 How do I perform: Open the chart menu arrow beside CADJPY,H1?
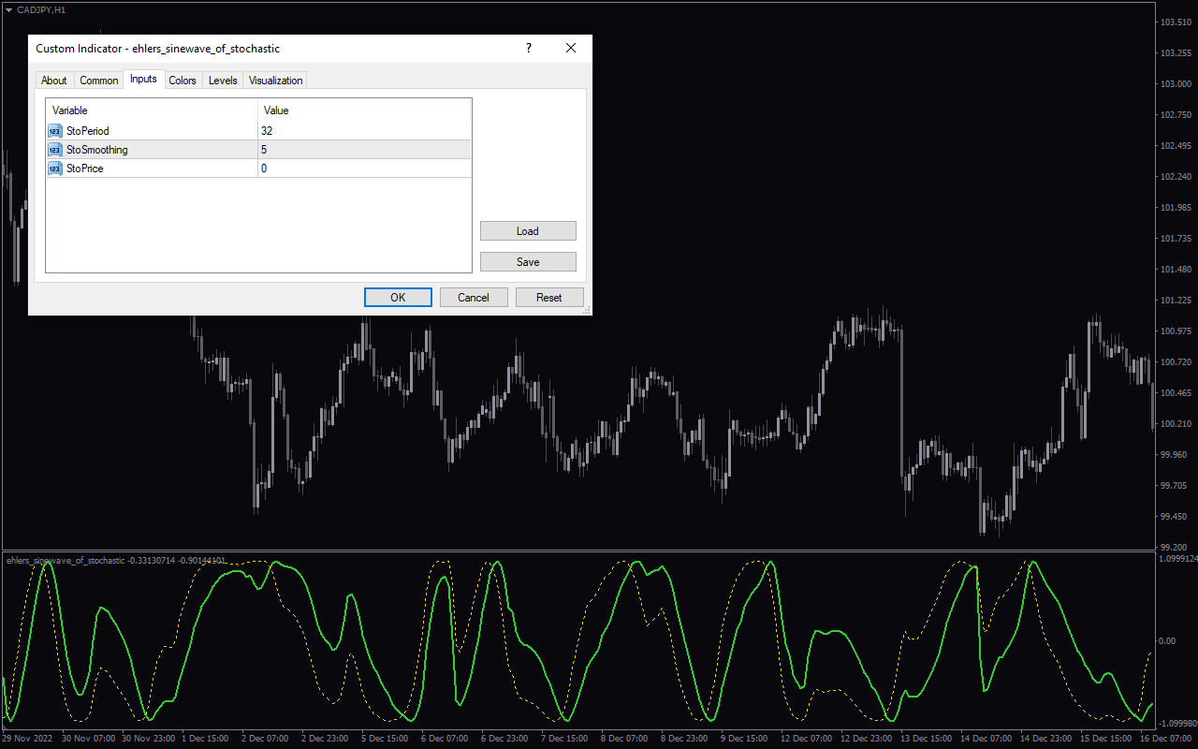[8, 9]
